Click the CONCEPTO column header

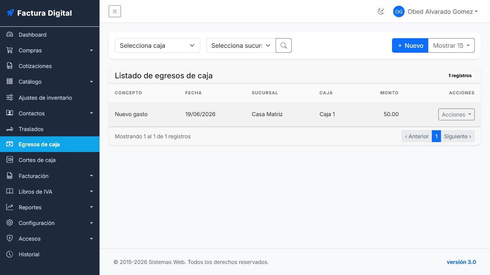coord(128,93)
